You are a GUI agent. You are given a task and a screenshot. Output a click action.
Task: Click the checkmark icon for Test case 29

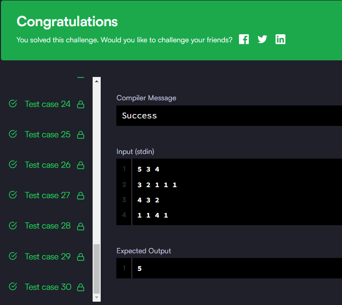tap(13, 256)
